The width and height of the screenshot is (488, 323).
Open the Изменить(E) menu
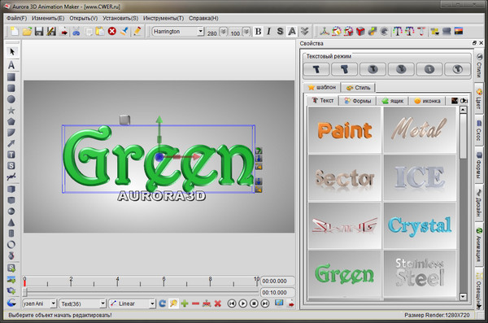click(48, 19)
